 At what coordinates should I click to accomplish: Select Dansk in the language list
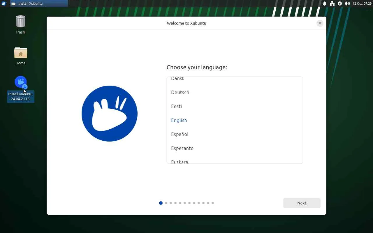click(x=235, y=79)
